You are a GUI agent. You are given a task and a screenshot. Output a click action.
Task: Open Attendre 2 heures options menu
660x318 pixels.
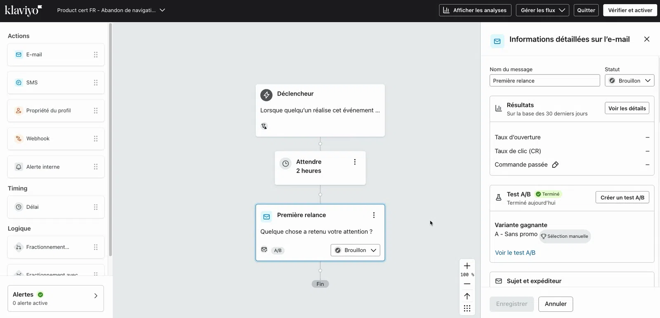[x=355, y=162]
